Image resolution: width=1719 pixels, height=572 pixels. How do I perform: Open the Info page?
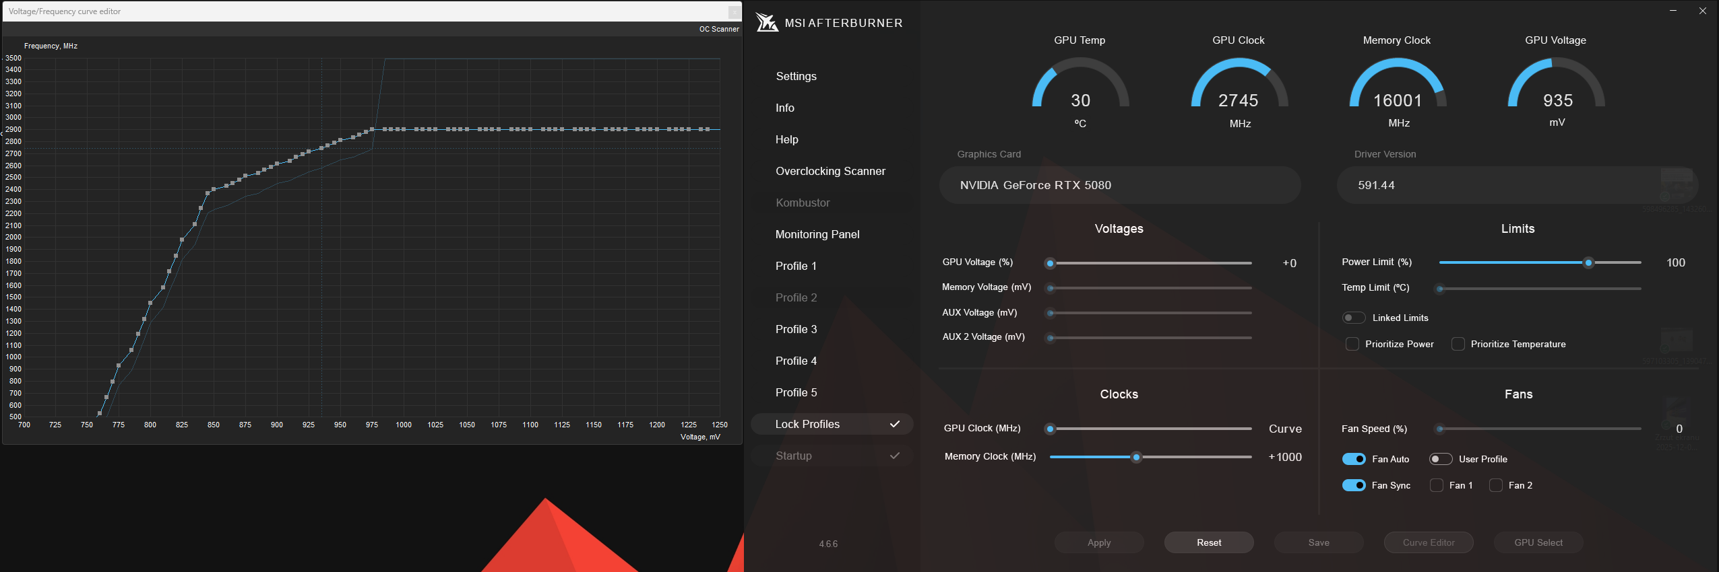pos(785,108)
